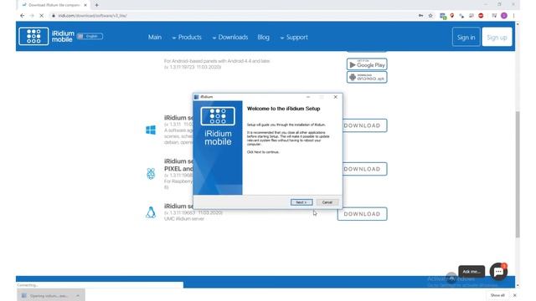The width and height of the screenshot is (536, 301).
Task: Expand the Support menu
Action: (x=294, y=37)
